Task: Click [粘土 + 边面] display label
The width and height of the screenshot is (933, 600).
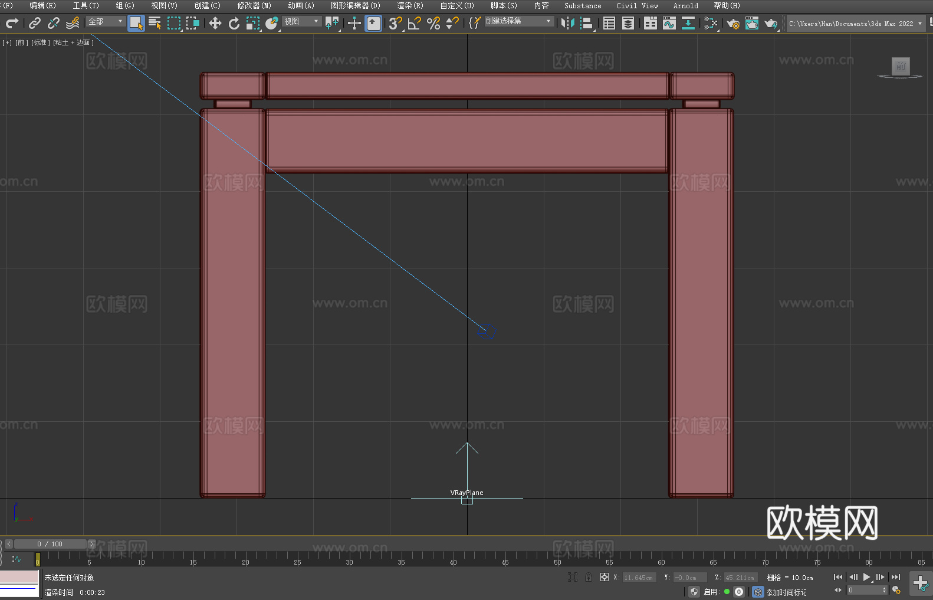Action: (x=74, y=42)
